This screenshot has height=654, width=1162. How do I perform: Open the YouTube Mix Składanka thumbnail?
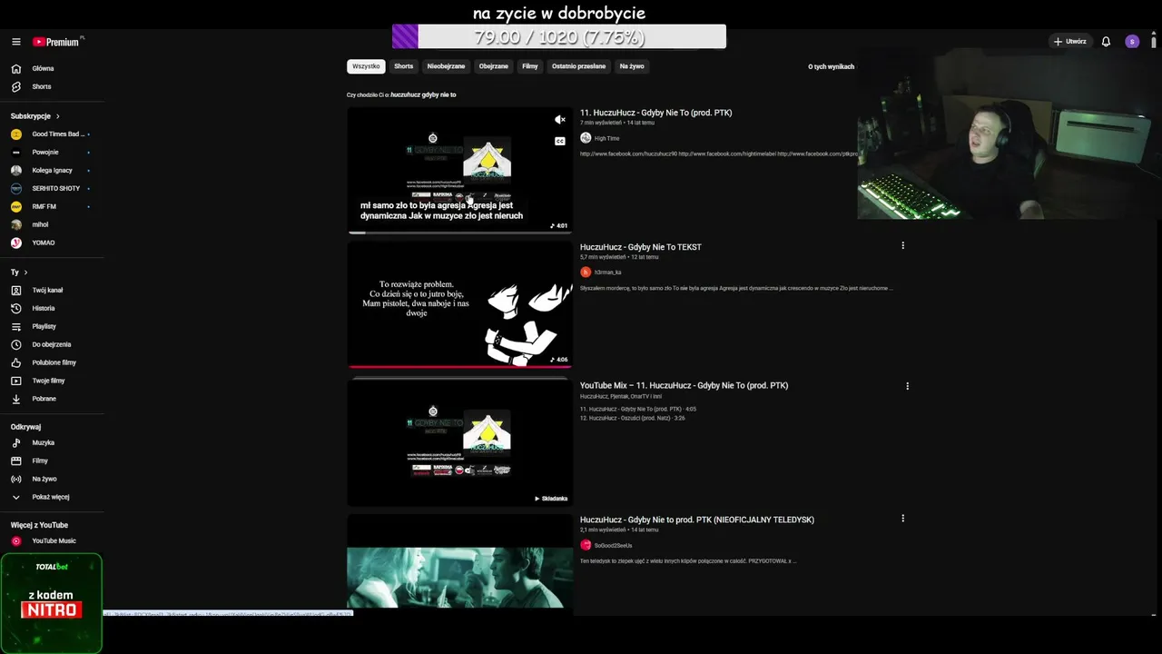point(460,443)
